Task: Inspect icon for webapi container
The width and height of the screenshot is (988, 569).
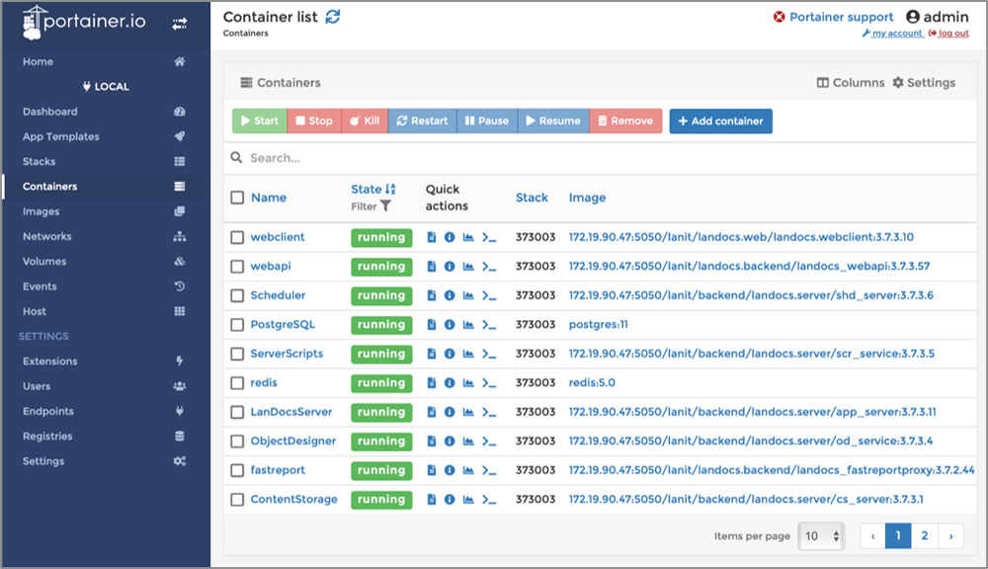Action: (x=450, y=267)
